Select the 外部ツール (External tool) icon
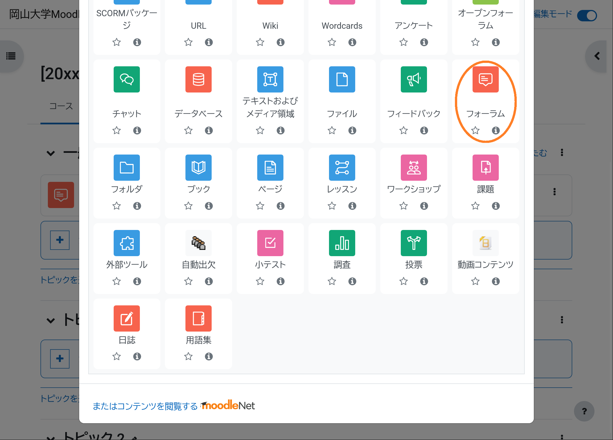This screenshot has height=440, width=613. point(127,243)
